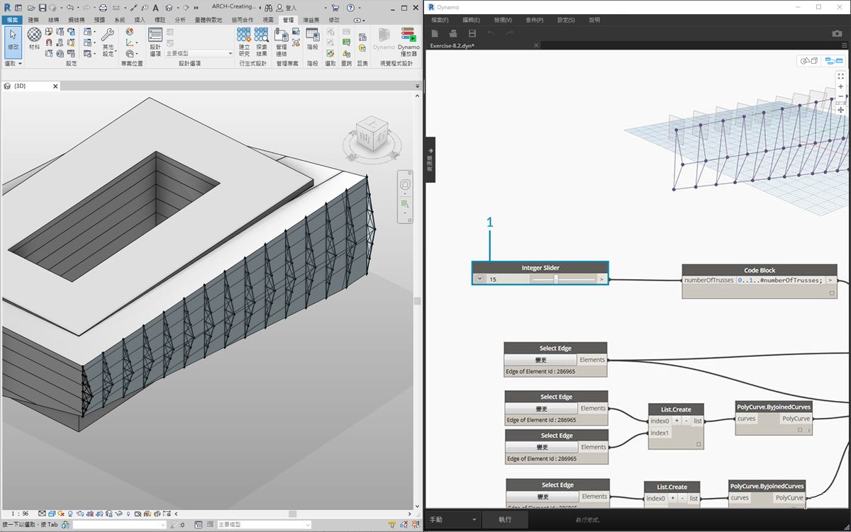This screenshot has height=532, width=851.
Task: Click the Integer Slider value field showing 15
Action: pyautogui.click(x=508, y=279)
